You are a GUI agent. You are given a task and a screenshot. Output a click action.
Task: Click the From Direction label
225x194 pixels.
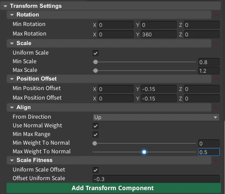(32, 117)
